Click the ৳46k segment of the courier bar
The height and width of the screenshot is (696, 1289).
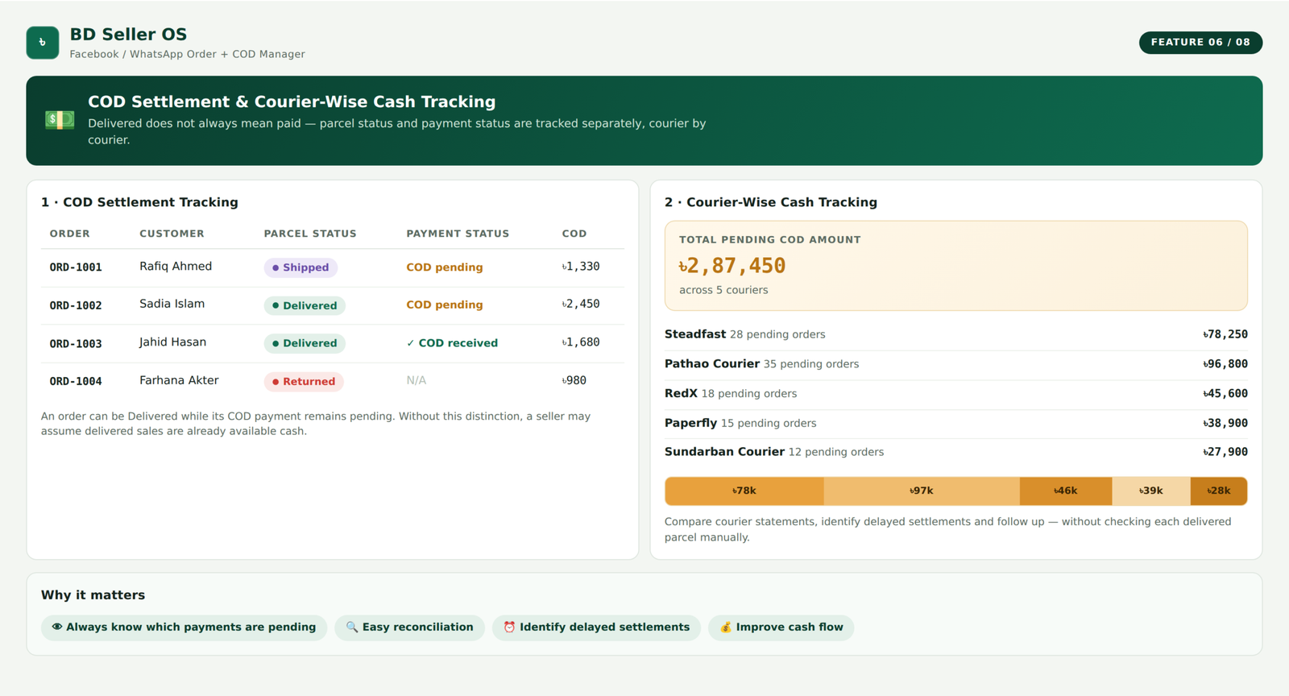[1066, 491]
